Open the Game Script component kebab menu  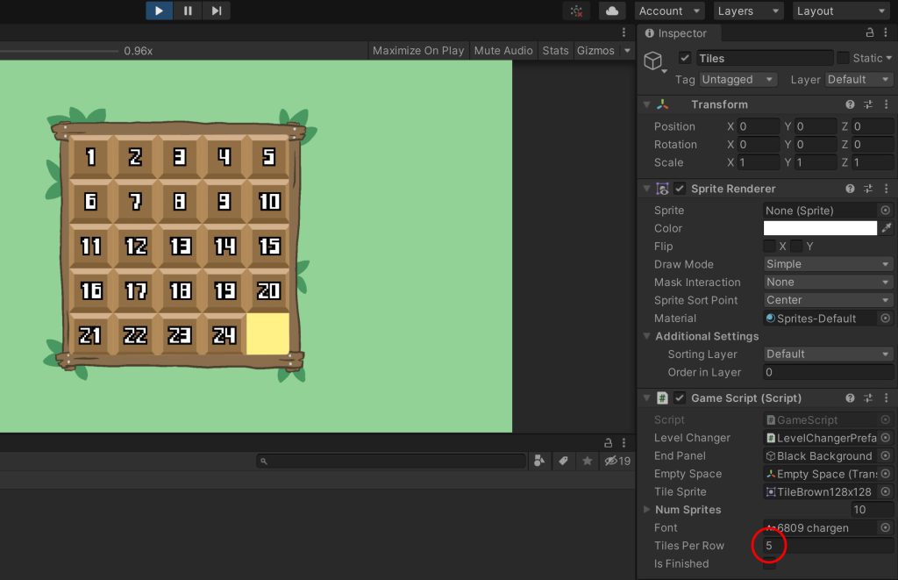pyautogui.click(x=886, y=398)
